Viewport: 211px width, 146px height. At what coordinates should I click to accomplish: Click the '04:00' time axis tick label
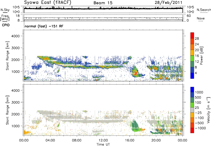point(50,140)
